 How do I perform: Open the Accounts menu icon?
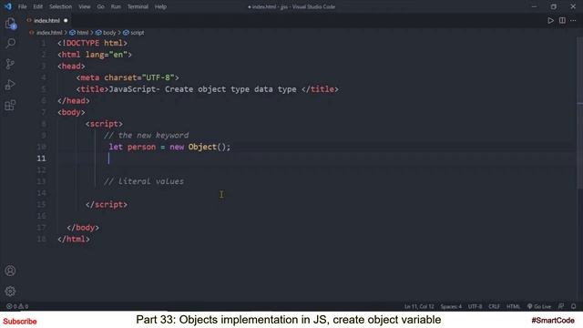(10, 271)
